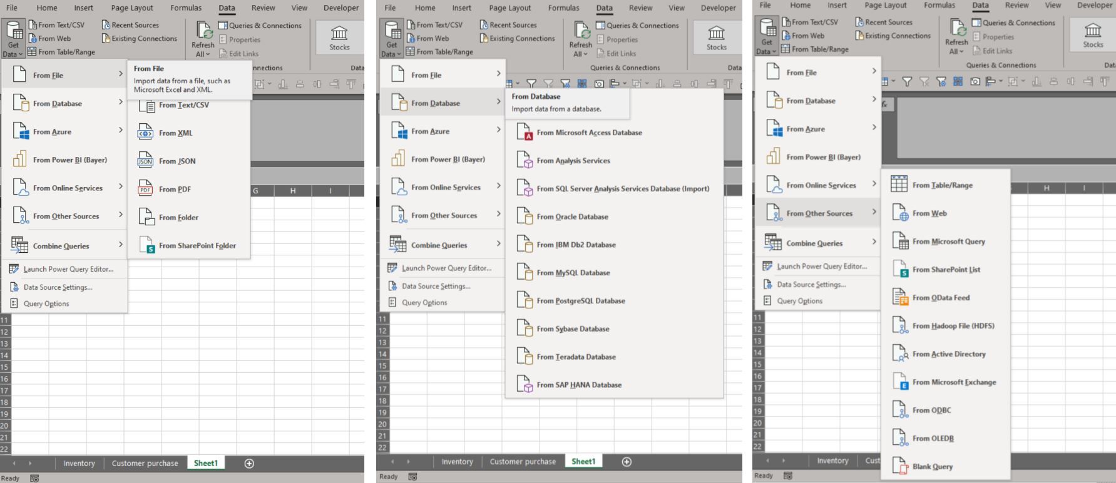Click macro record icon in From Database submenu window
1116x483 pixels.
point(412,477)
